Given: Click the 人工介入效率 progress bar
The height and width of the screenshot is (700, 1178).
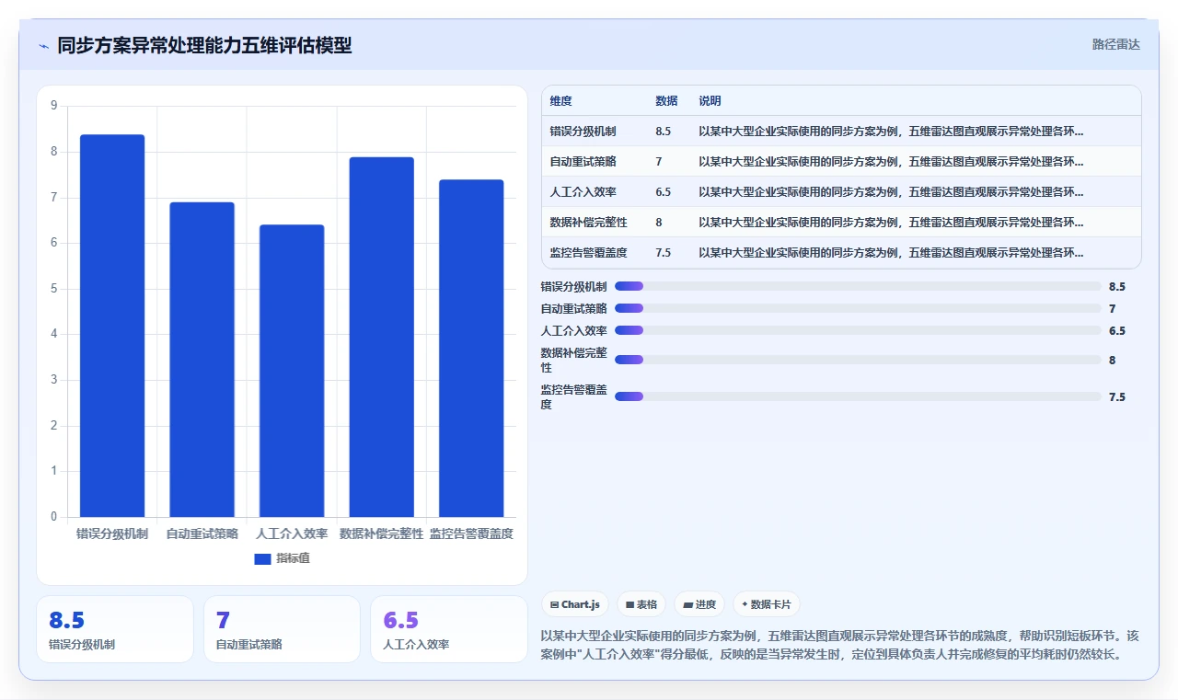Looking at the screenshot, I should click(858, 330).
